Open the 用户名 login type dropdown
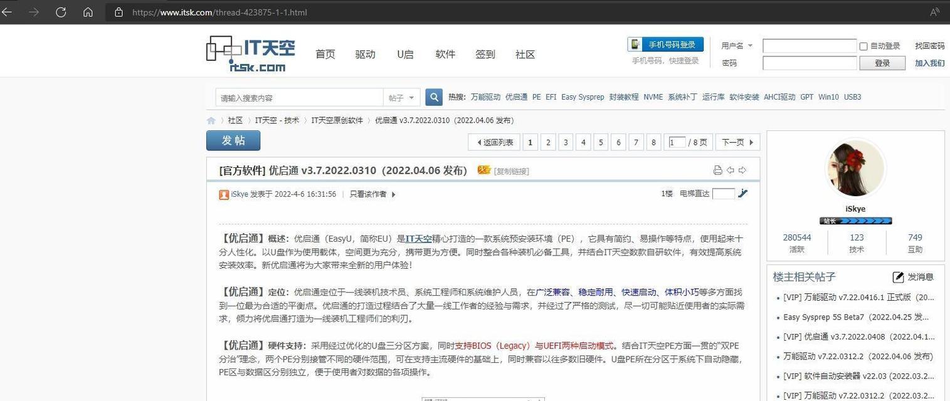Screen dimensions: 950x401 tap(737, 46)
